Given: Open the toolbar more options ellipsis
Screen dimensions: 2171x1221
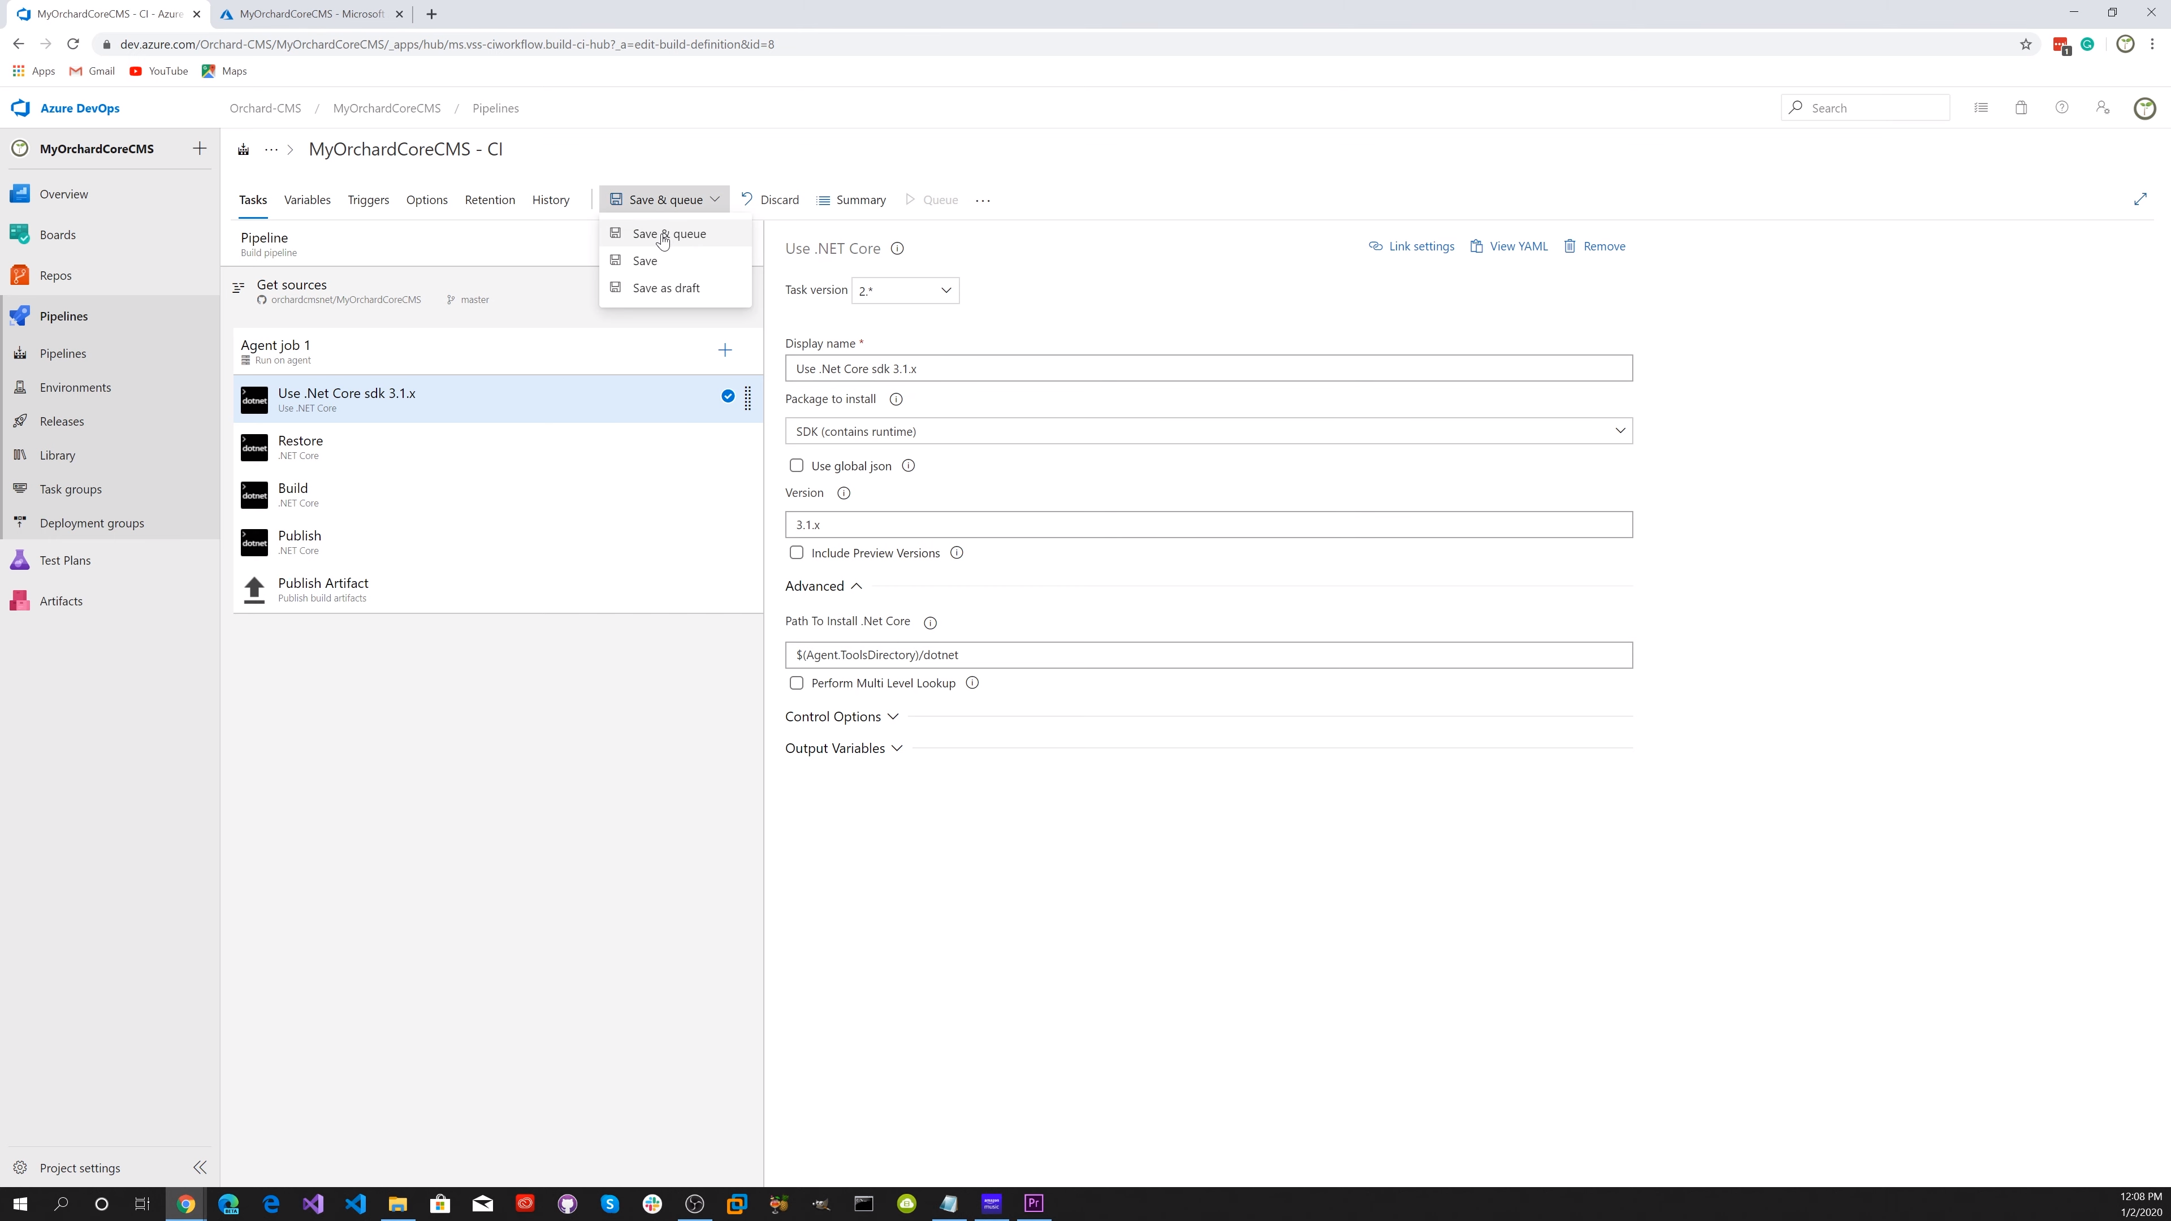Looking at the screenshot, I should (983, 201).
